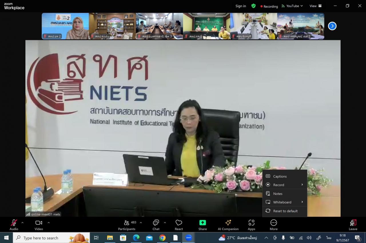Open the Chat panel

(x=156, y=225)
